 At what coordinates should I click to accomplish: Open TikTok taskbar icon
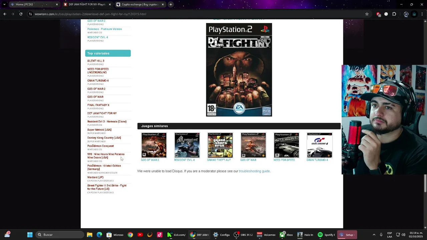(159, 235)
